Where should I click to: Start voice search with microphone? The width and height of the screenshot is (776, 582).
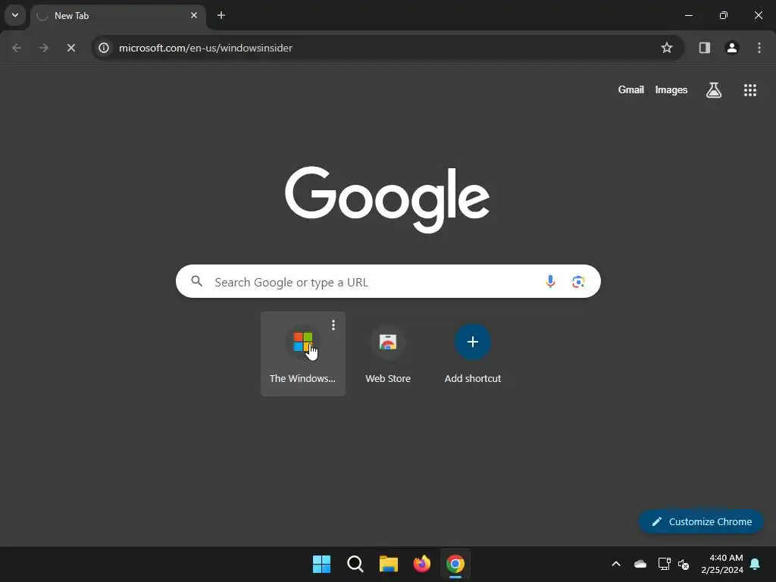click(x=550, y=282)
